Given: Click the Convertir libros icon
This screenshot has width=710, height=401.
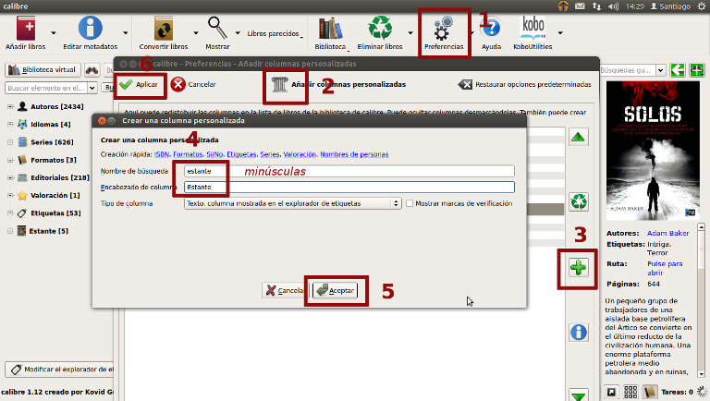Looking at the screenshot, I should (x=164, y=30).
